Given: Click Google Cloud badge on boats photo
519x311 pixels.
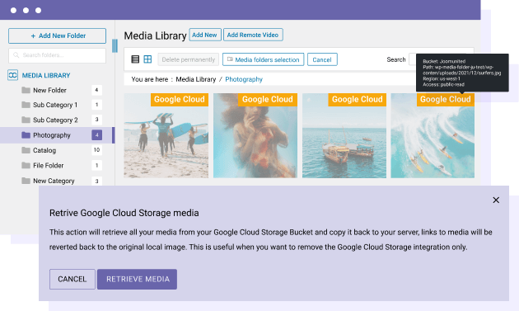Looking at the screenshot, I should [x=358, y=100].
